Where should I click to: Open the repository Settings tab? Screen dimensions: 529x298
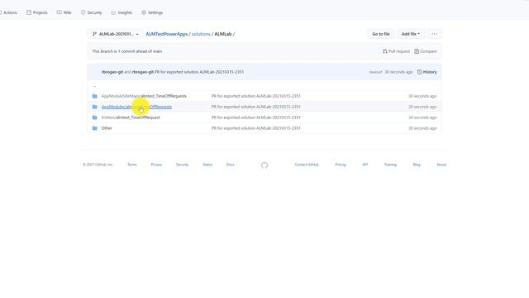pyautogui.click(x=152, y=12)
